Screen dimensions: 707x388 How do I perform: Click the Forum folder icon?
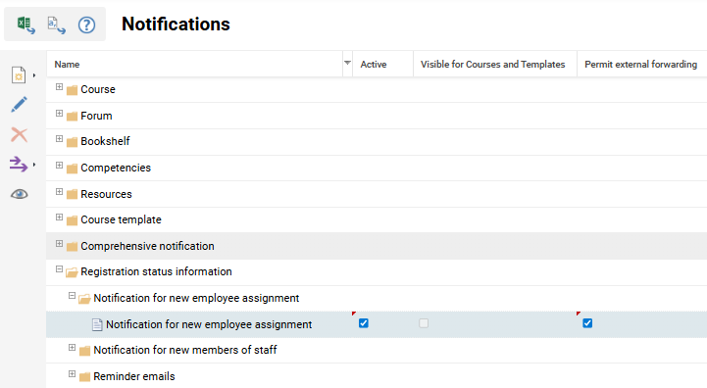coord(72,117)
